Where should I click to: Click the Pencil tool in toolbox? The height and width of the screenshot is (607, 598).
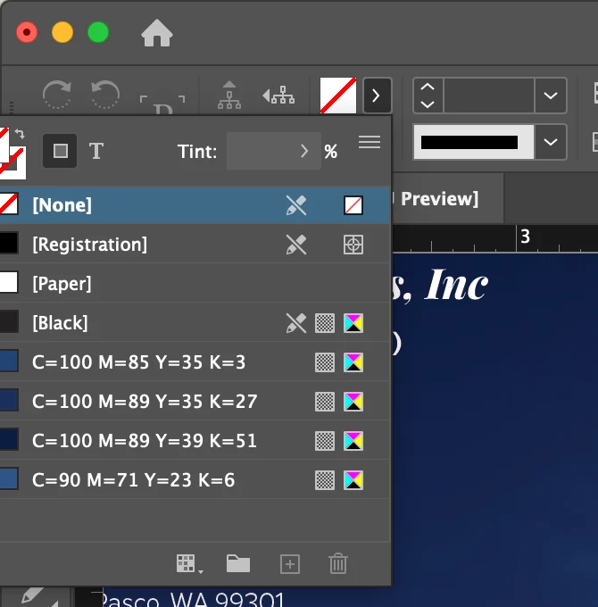[35, 596]
